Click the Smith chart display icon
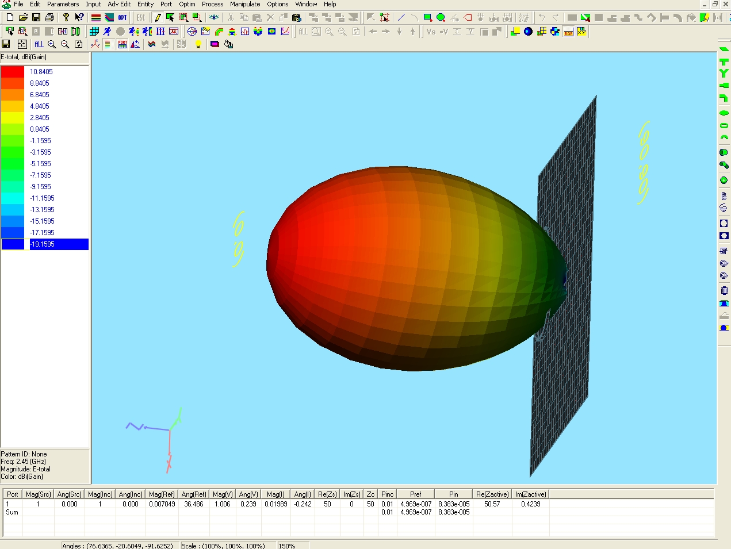 [192, 32]
